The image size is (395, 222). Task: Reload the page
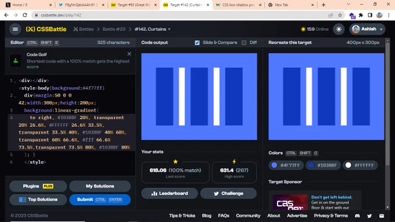(24, 15)
